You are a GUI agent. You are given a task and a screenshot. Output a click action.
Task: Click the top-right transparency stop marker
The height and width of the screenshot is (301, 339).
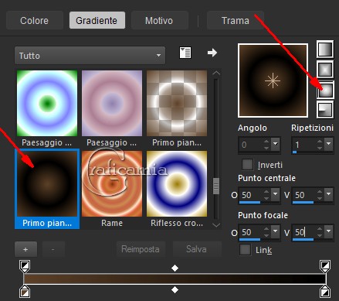click(x=325, y=266)
